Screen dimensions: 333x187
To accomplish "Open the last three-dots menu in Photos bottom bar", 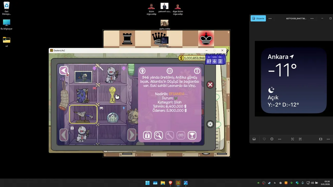I will coord(328,139).
